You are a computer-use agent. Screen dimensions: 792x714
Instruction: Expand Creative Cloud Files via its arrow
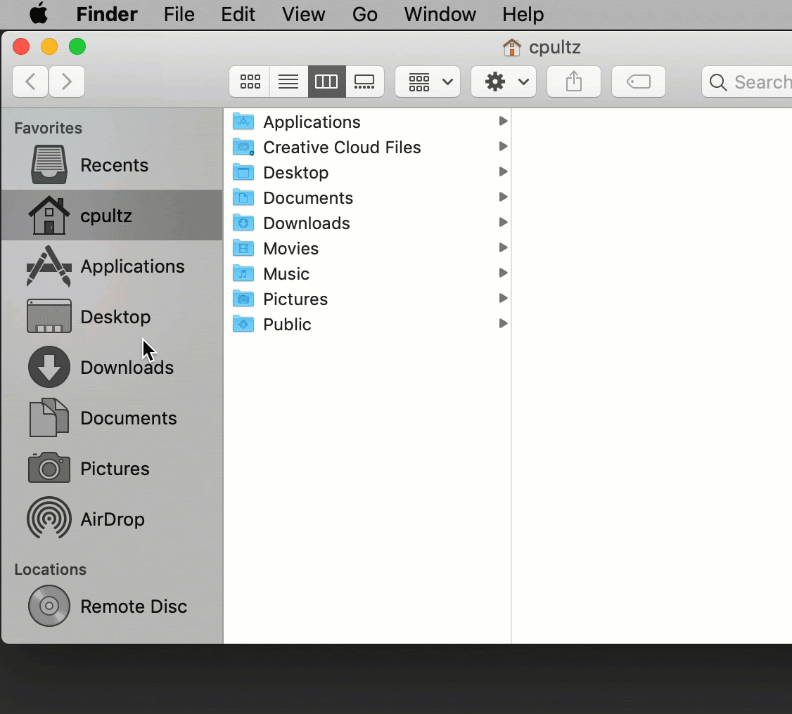[503, 146]
